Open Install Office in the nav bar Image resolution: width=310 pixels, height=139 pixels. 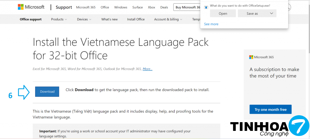pos(136,19)
